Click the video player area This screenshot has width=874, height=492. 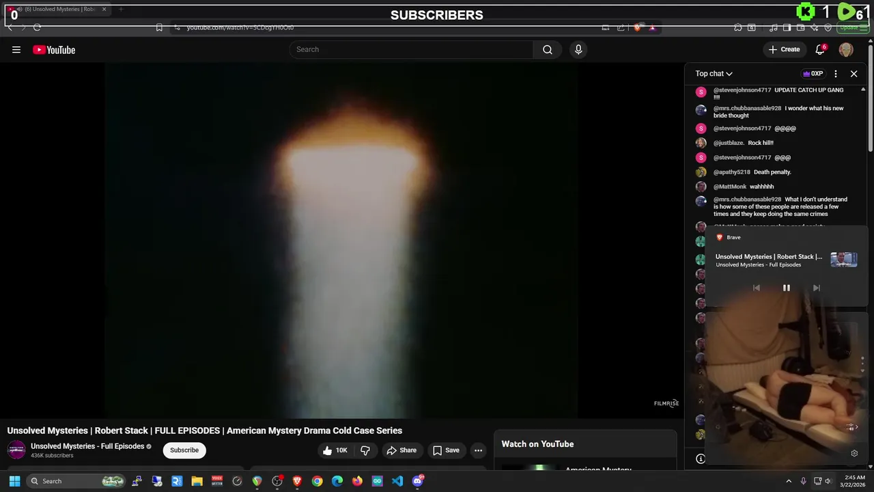tap(341, 241)
